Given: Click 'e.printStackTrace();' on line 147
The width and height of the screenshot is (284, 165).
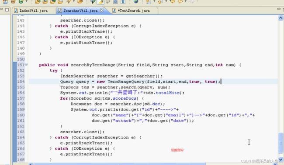Looking at the screenshot, I should (86, 43).
